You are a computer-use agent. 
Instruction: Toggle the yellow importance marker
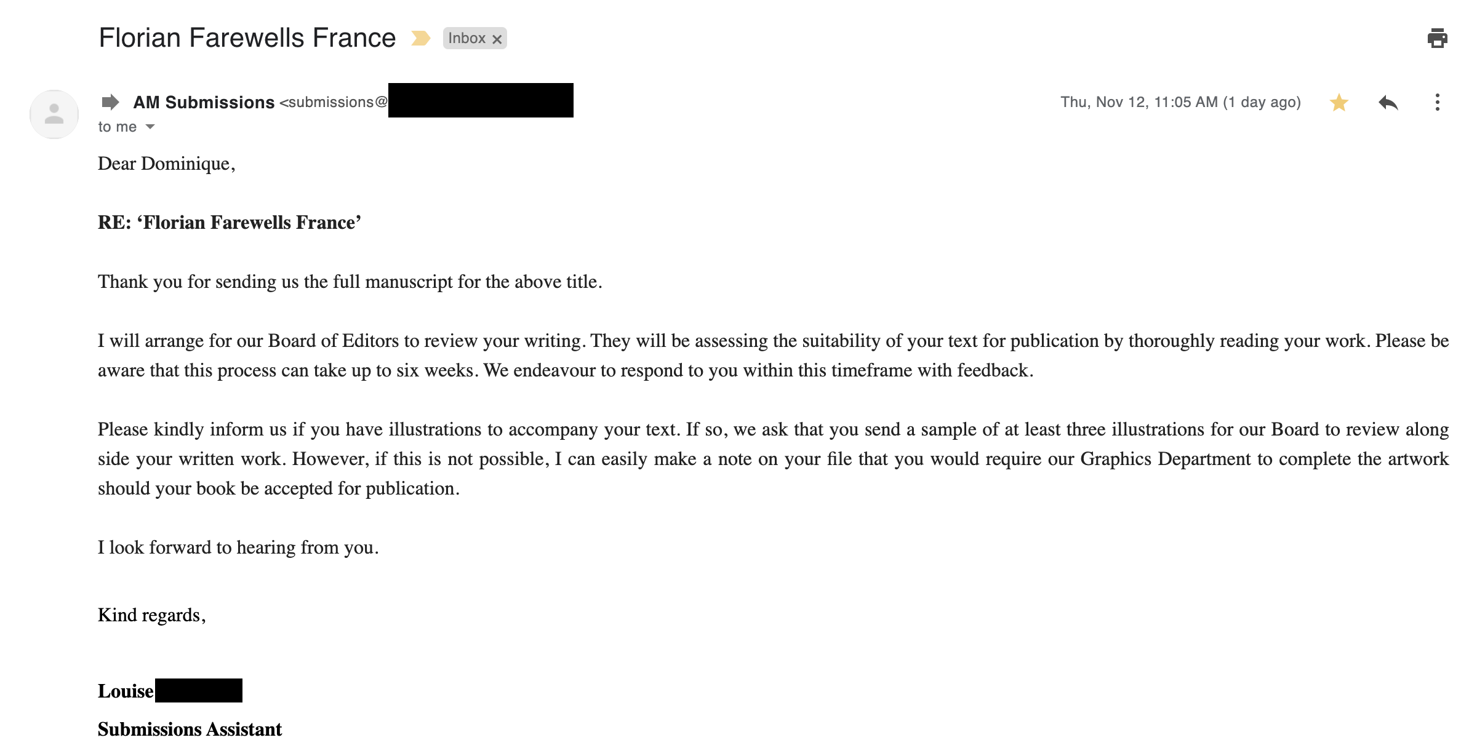point(420,38)
